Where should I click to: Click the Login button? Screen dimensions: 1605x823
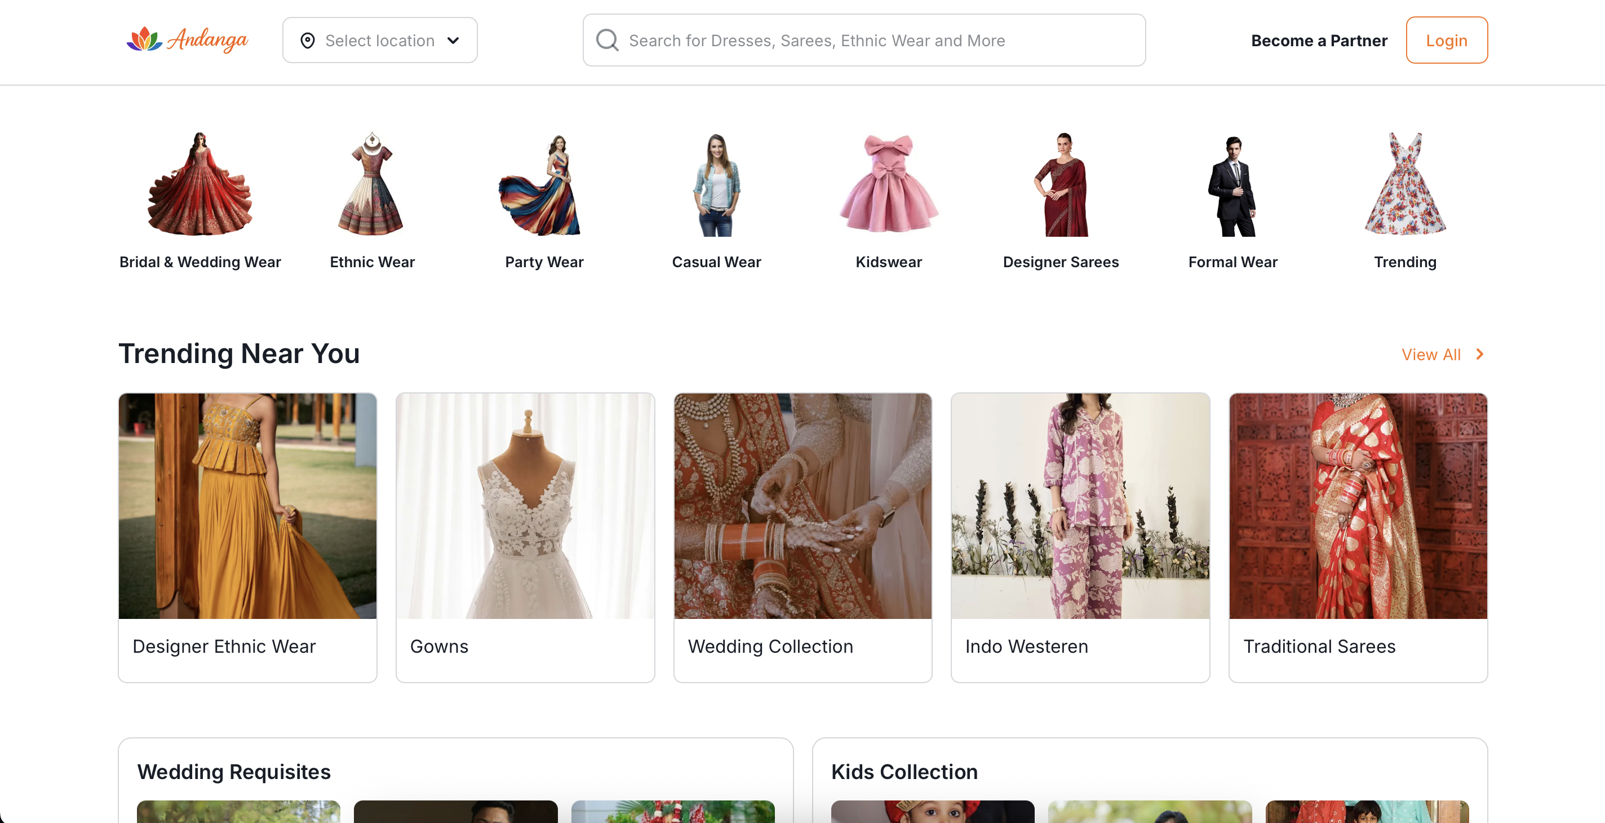(1446, 41)
